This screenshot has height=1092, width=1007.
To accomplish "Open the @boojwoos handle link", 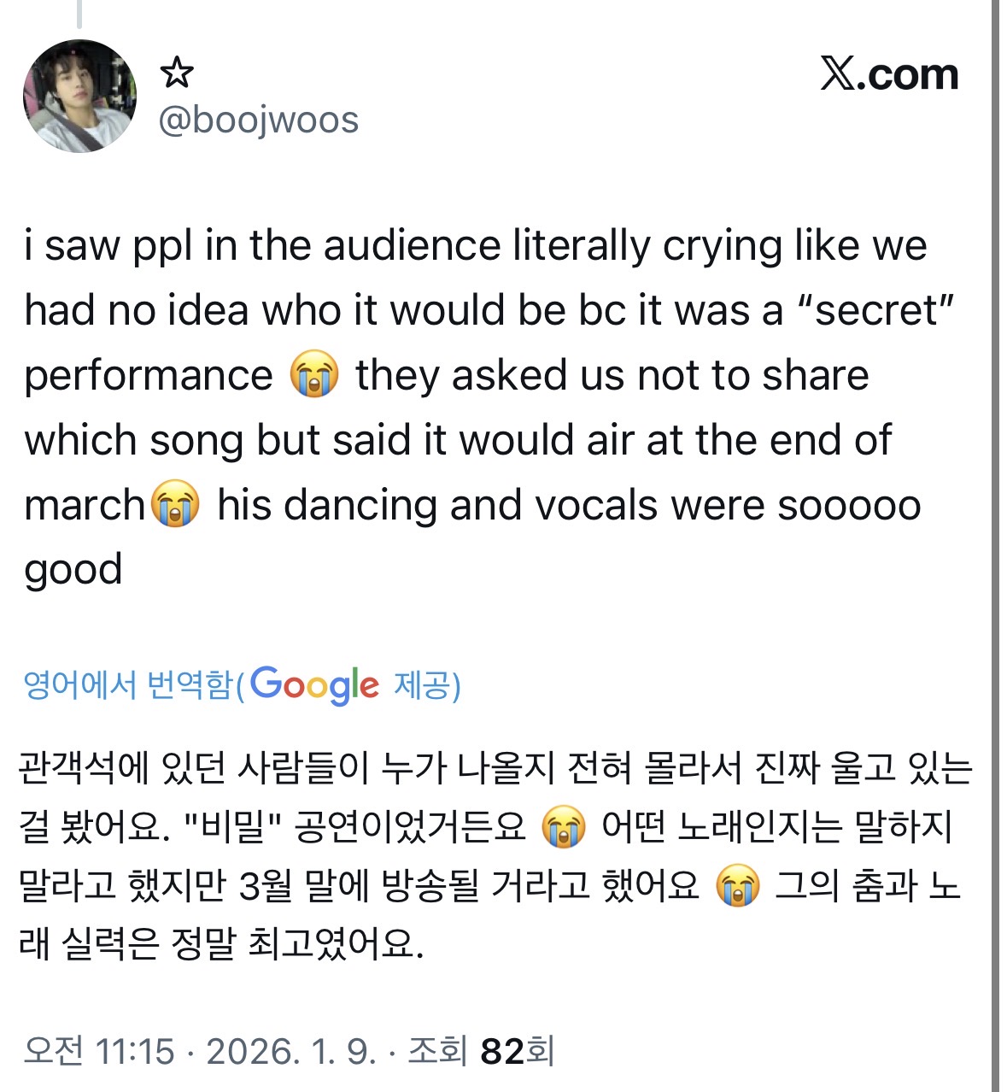I will click(258, 120).
